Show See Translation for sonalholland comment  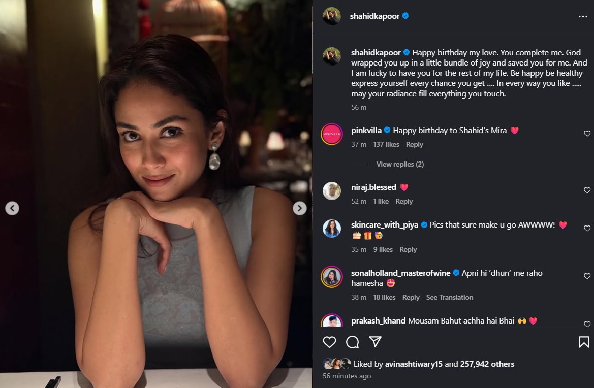pos(449,297)
